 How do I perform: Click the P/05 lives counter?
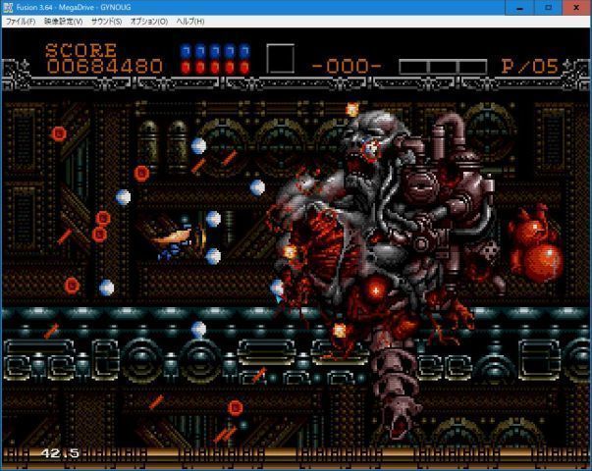[x=530, y=67]
